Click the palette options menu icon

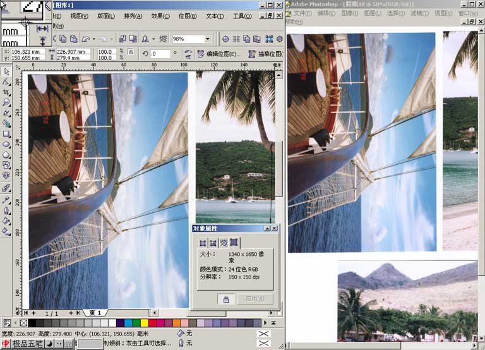click(7, 323)
